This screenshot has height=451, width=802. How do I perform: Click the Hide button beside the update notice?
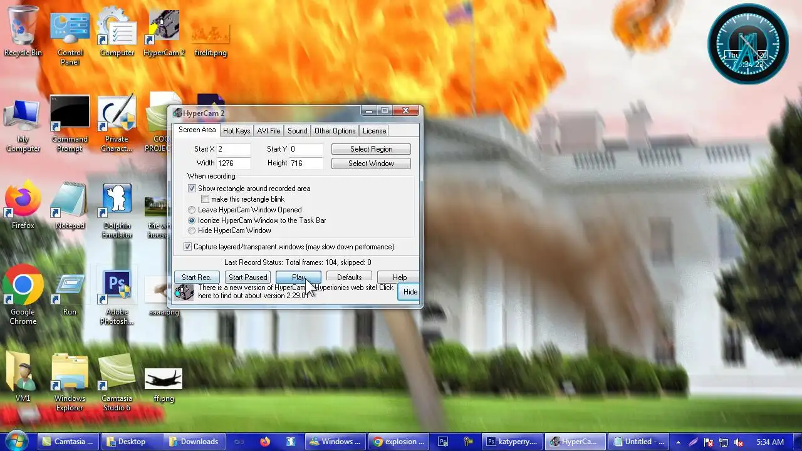coord(410,292)
